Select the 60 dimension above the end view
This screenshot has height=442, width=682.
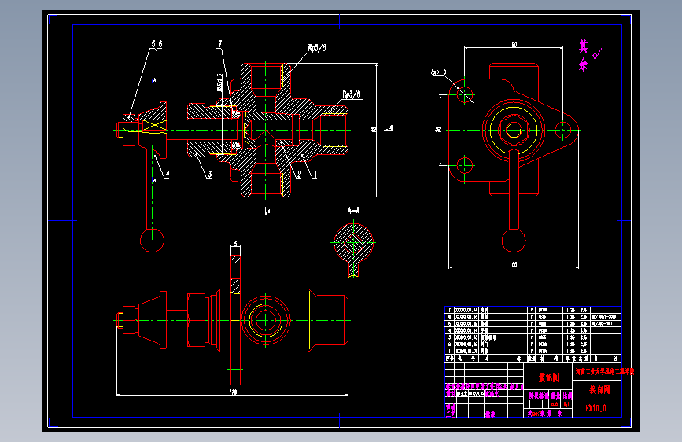click(x=514, y=45)
